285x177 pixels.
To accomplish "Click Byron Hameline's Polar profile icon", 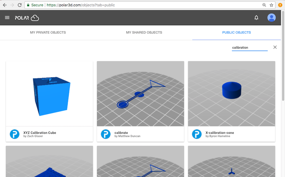I will pos(197,134).
